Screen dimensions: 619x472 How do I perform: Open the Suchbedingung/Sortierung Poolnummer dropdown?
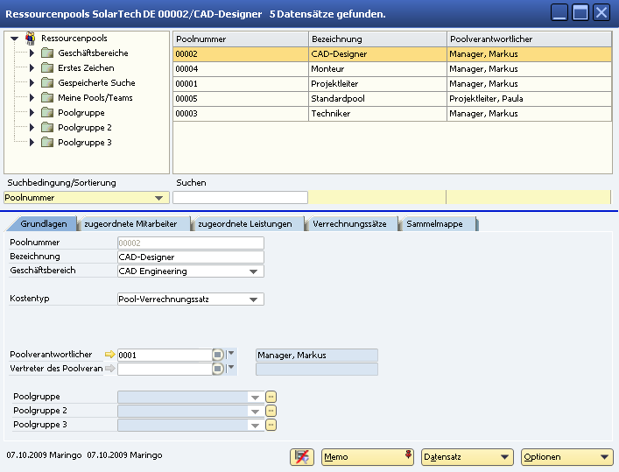159,198
